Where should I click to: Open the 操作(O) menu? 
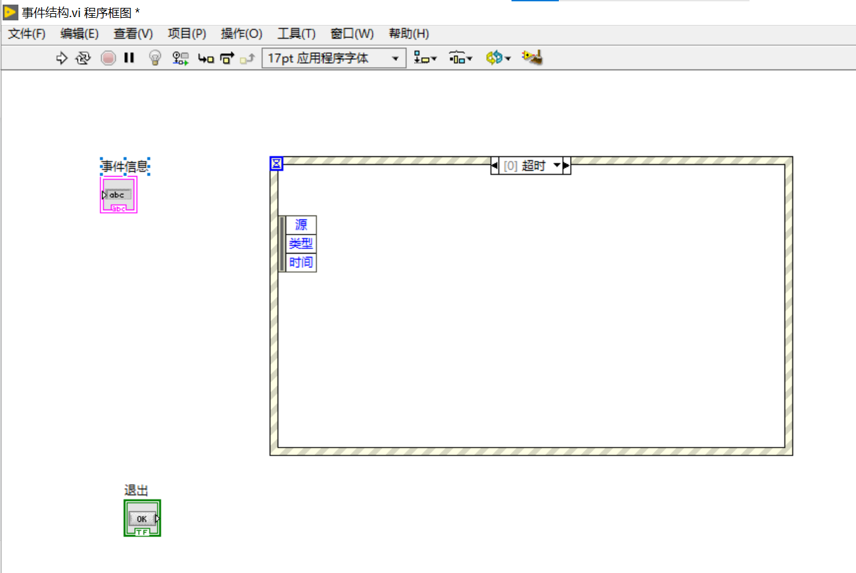pyautogui.click(x=241, y=34)
